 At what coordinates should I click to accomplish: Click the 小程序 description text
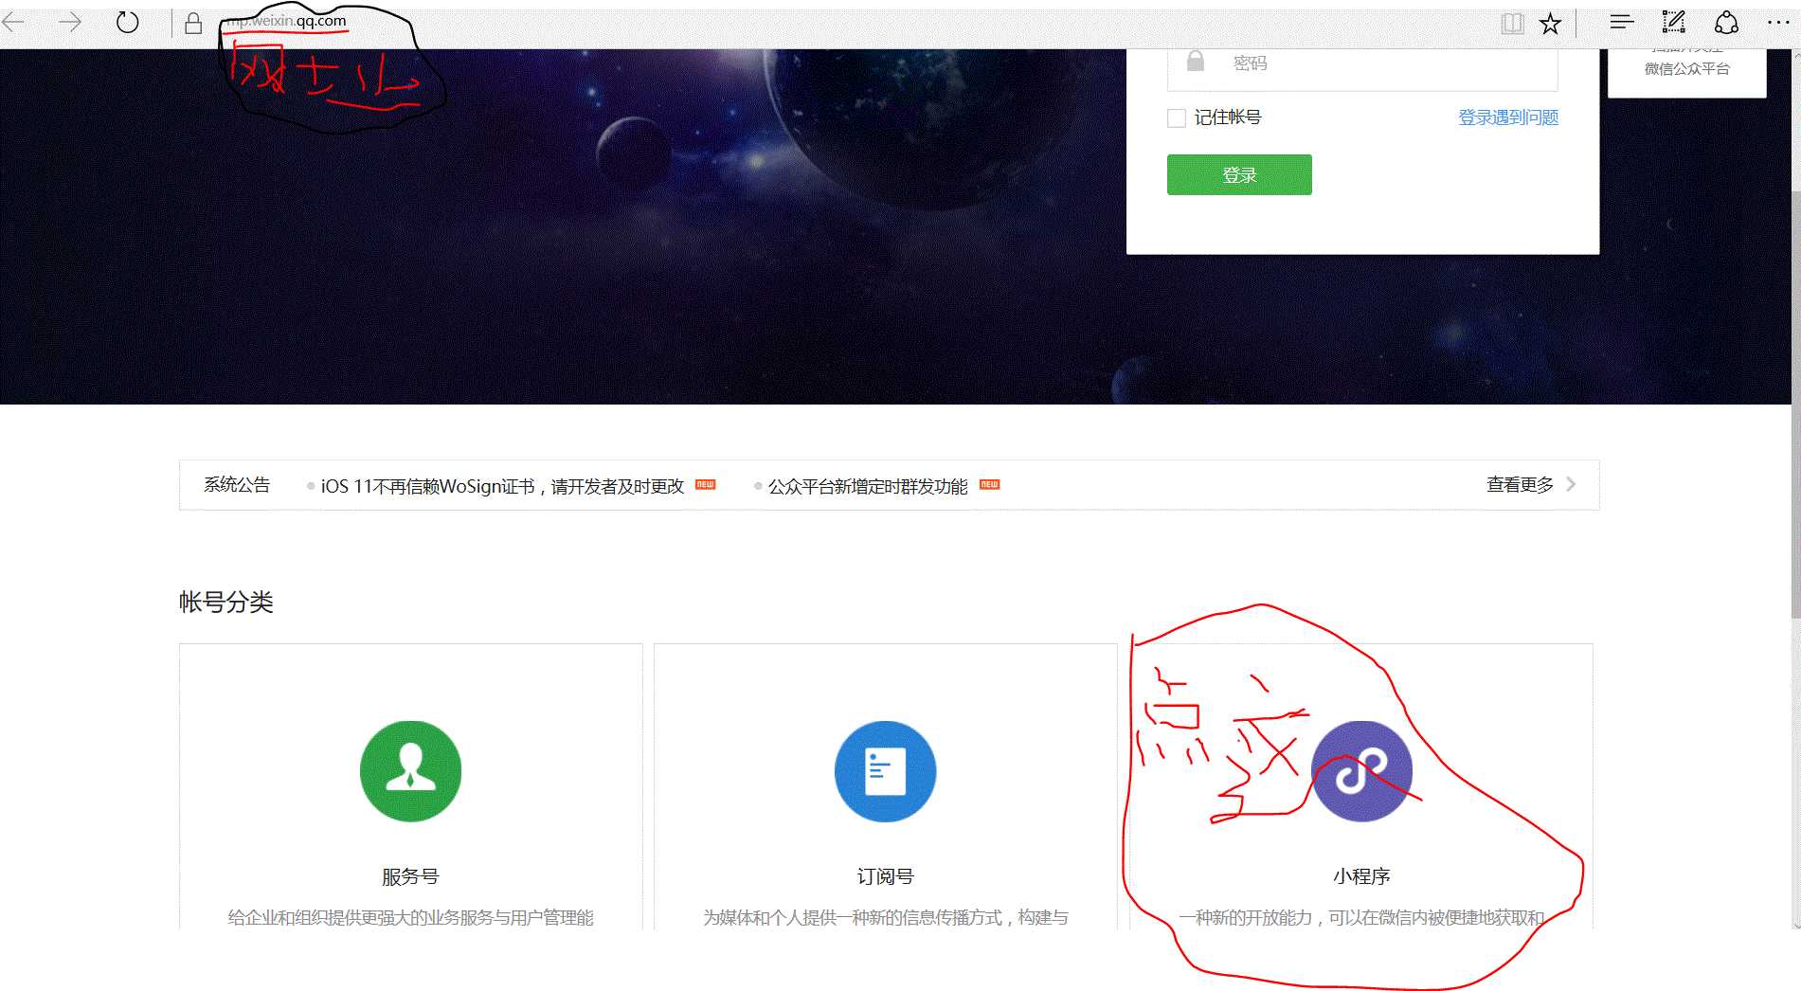click(x=1361, y=917)
